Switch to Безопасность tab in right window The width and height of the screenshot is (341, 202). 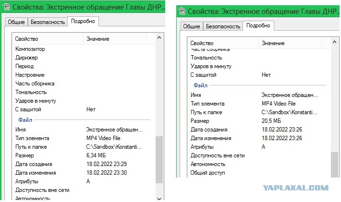[223, 26]
